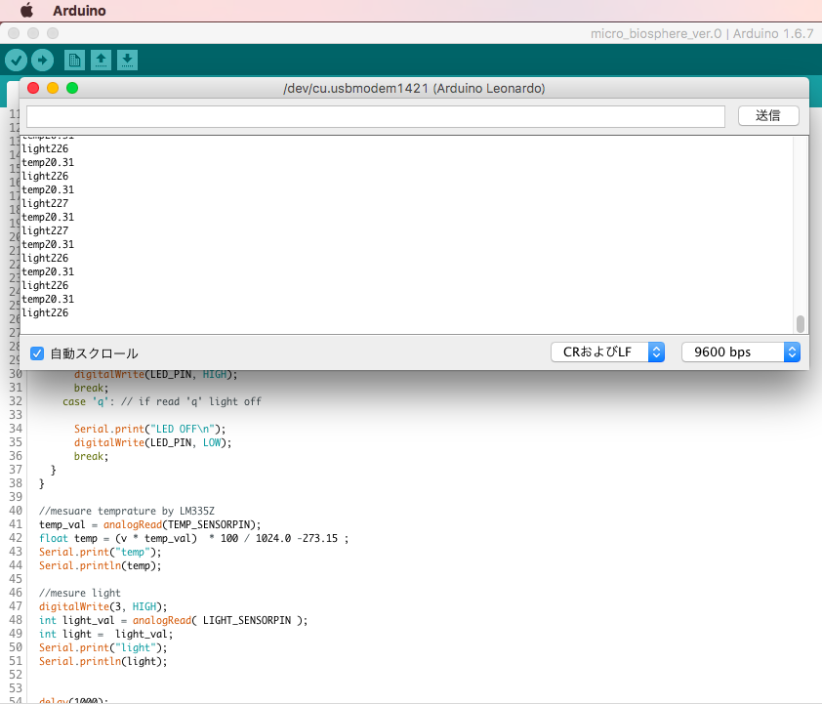Click code line digitalWrite(LED_PIN, LOW);

point(152,442)
